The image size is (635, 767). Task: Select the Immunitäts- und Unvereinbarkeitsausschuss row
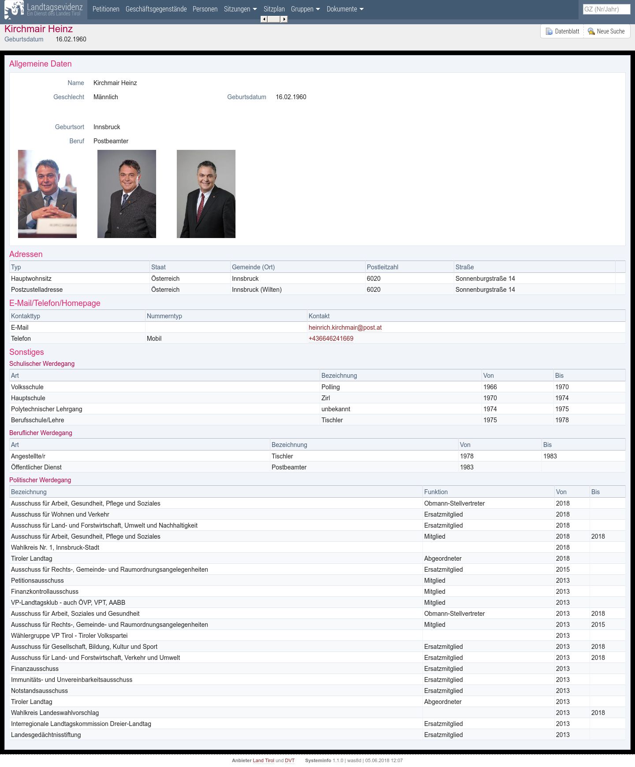click(x=317, y=680)
